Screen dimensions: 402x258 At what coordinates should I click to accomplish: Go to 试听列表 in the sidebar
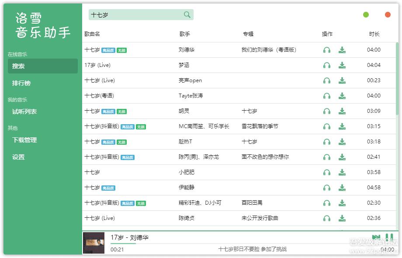[x=24, y=112]
